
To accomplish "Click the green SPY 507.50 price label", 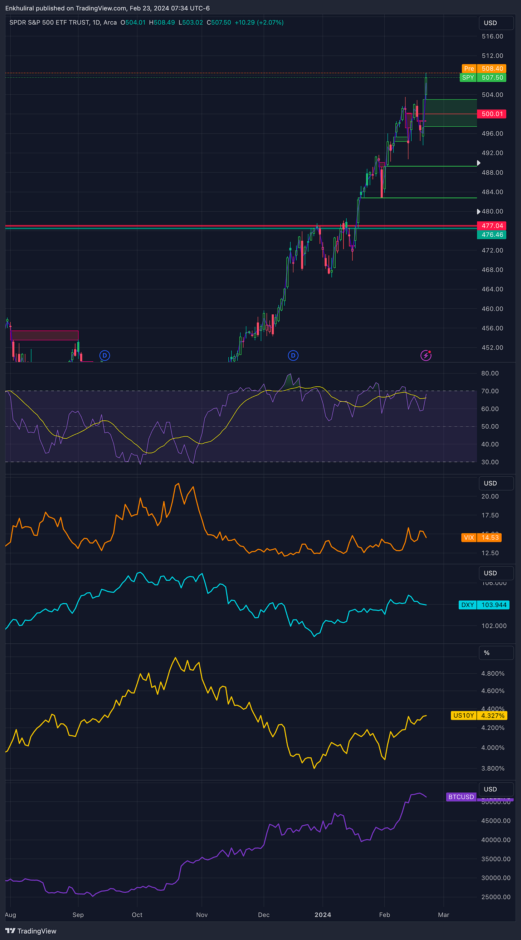I will pos(483,77).
